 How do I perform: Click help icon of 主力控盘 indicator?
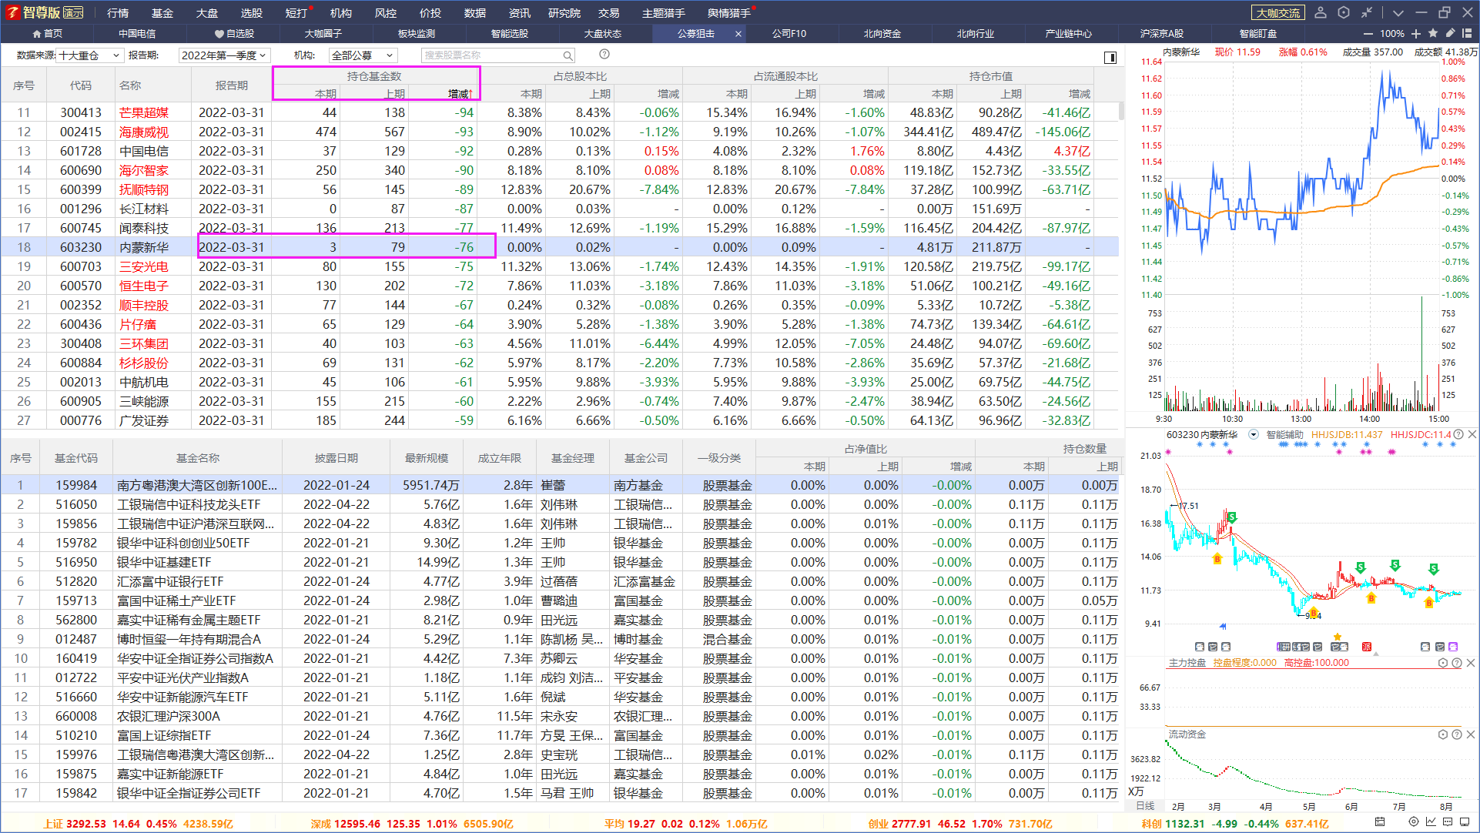tap(1457, 662)
